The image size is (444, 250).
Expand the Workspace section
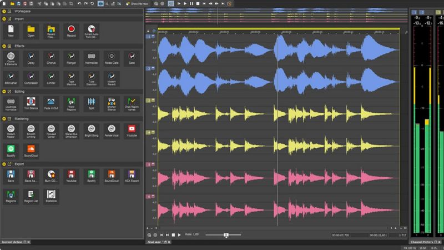(5, 11)
